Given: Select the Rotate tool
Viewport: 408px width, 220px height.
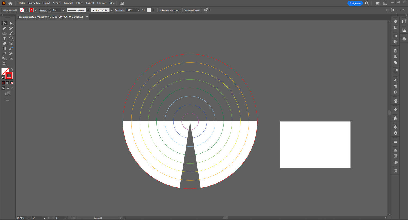Looking at the screenshot, I should 11,38.
